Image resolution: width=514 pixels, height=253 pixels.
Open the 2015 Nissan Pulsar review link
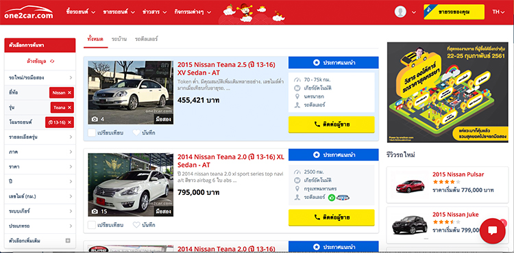[458, 174]
